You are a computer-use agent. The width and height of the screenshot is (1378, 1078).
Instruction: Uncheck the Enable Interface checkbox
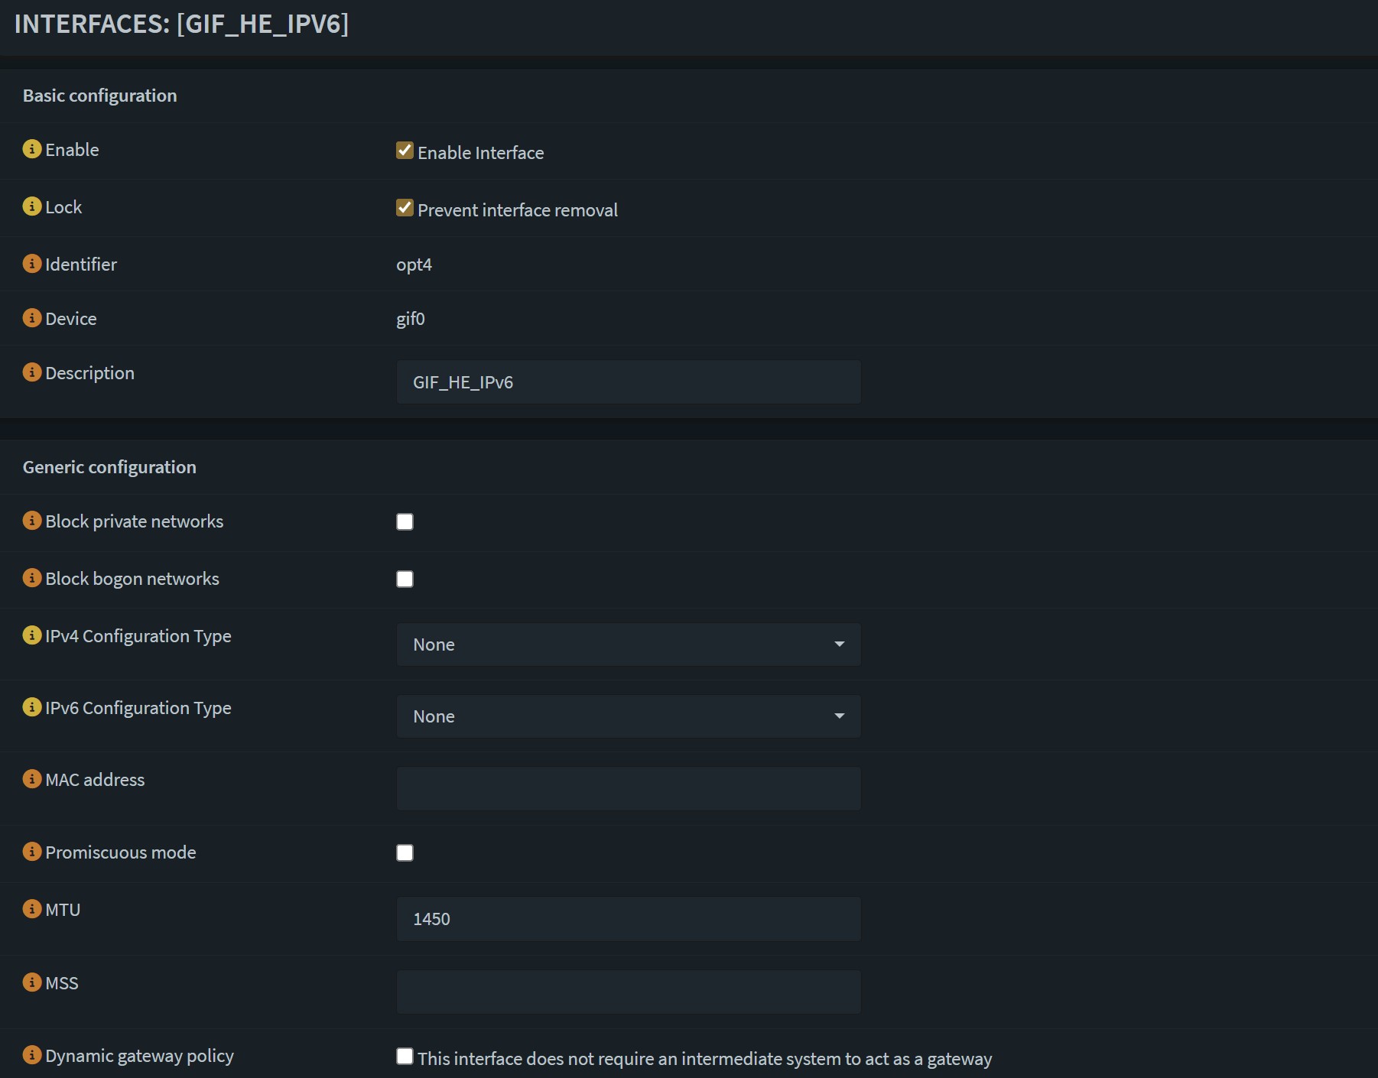click(405, 151)
